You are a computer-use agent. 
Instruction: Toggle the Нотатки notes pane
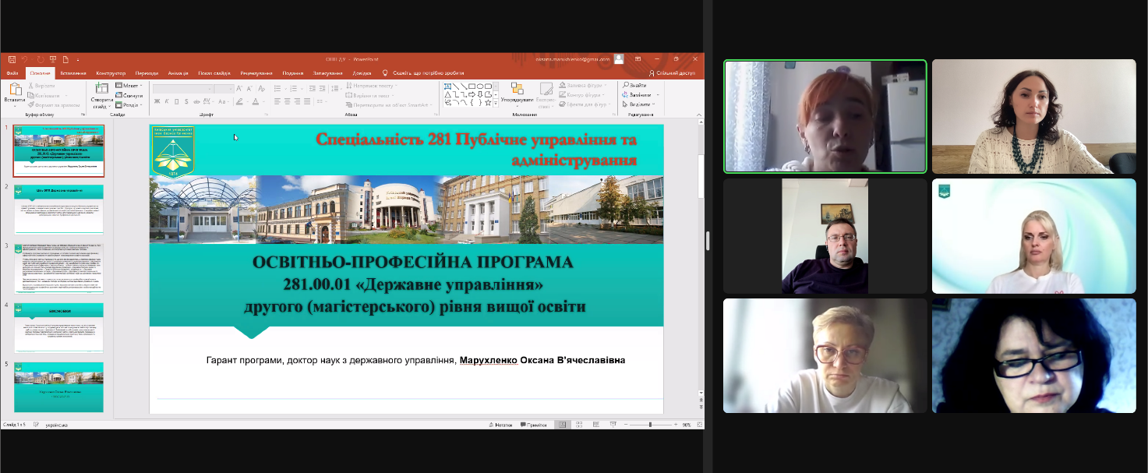tap(500, 425)
